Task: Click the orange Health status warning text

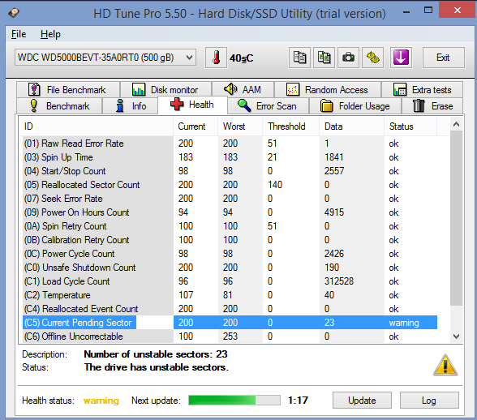Action: (101, 401)
